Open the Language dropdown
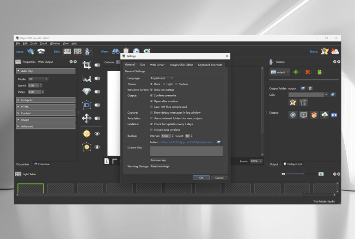Image resolution: width=355 pixels, height=239 pixels. 162,78
